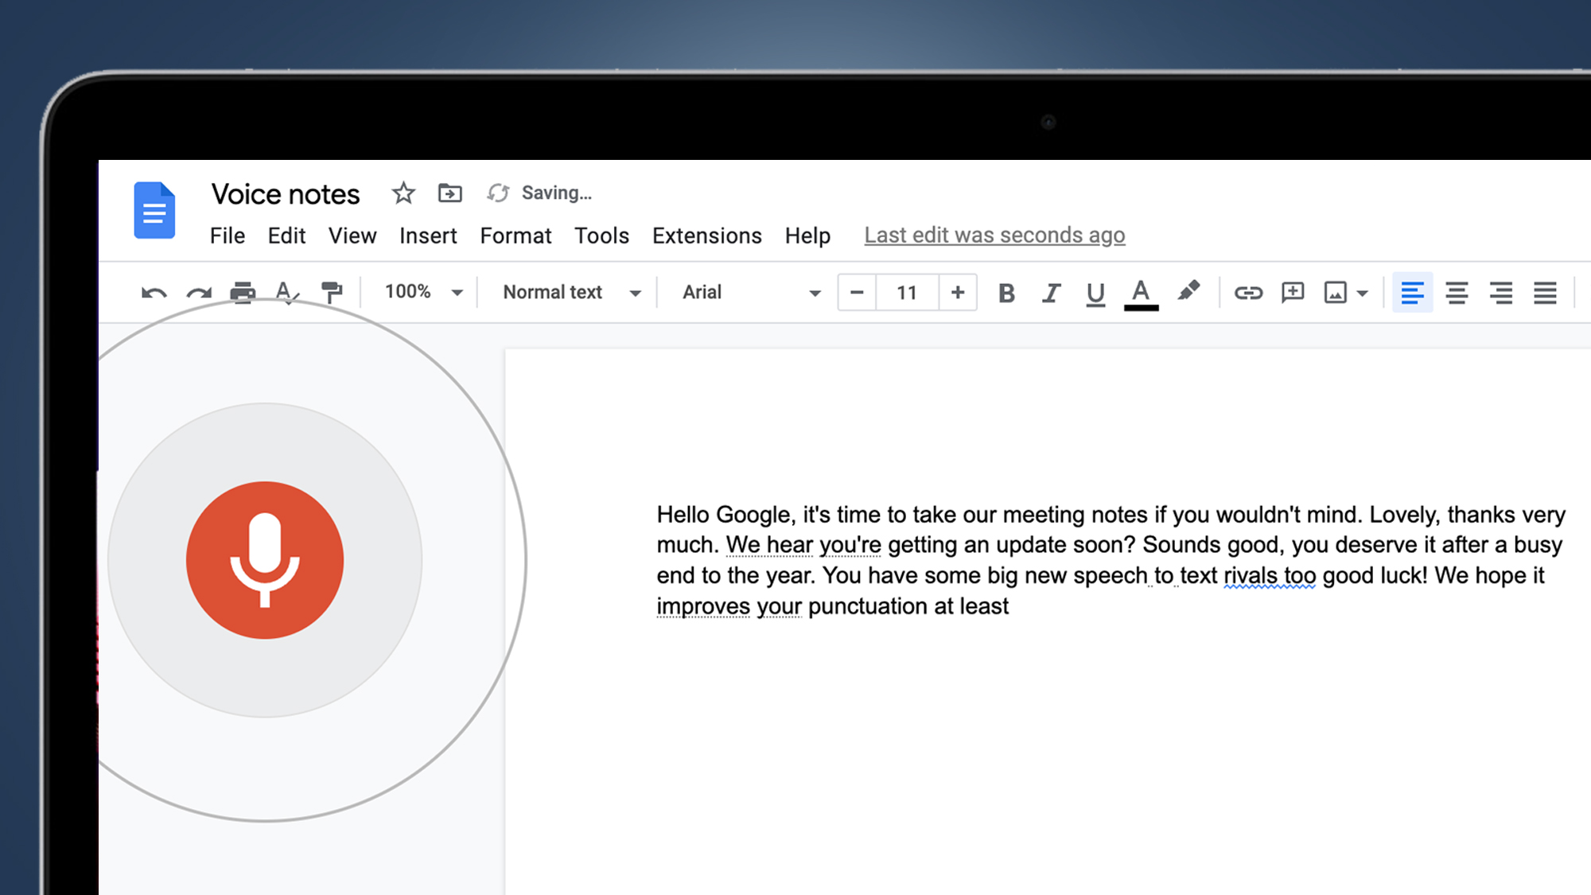Click the print icon
1591x895 pixels.
point(243,293)
